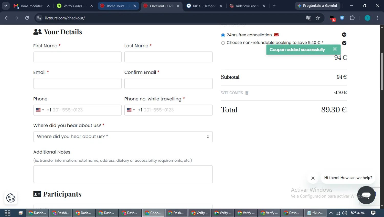Bookmark this page with the star
The width and height of the screenshot is (384, 217).
click(318, 18)
